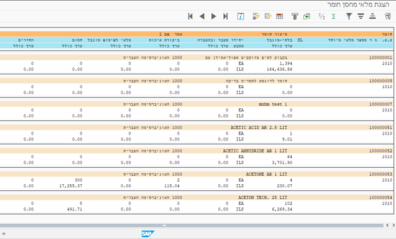Select material number 100000005
The width and height of the screenshot is (396, 239).
pos(381,81)
